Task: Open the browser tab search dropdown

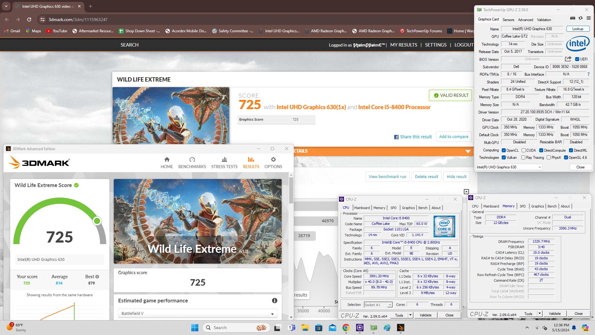Action: [6, 6]
